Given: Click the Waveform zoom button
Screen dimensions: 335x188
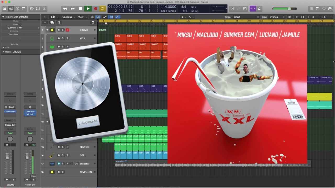Looking at the screenshot, I should pos(290,17).
